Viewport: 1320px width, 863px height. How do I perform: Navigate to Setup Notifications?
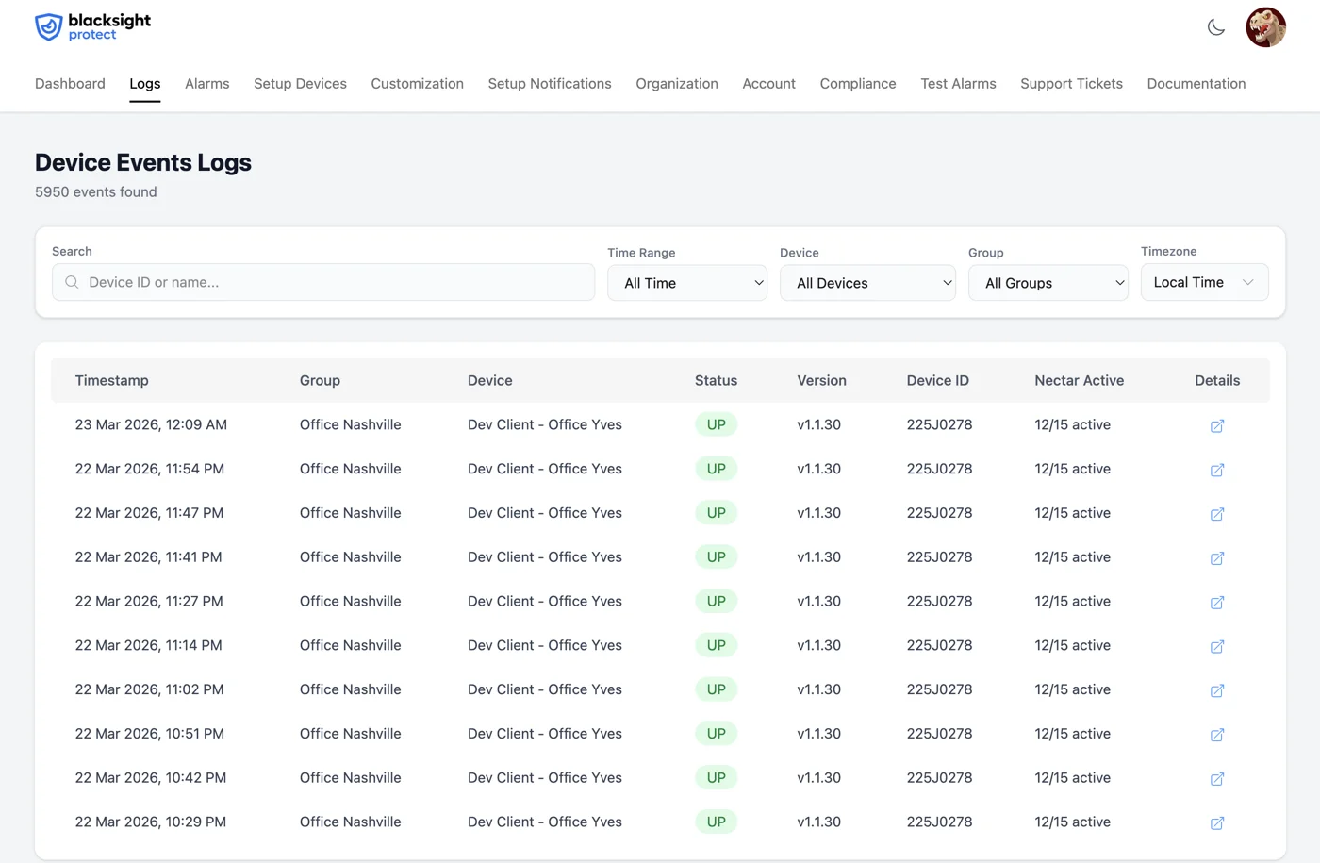tap(550, 83)
